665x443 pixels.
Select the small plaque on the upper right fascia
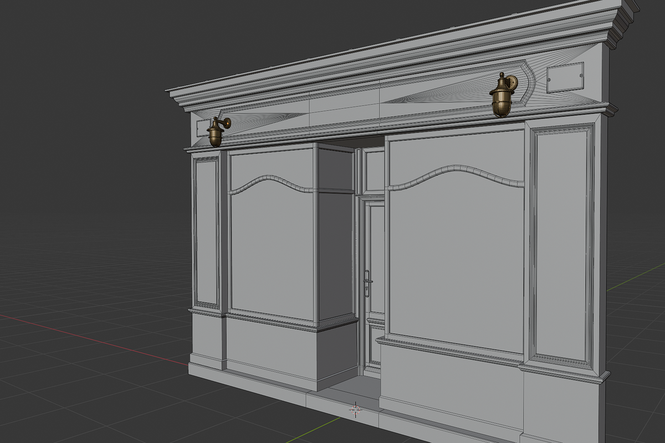click(x=565, y=78)
